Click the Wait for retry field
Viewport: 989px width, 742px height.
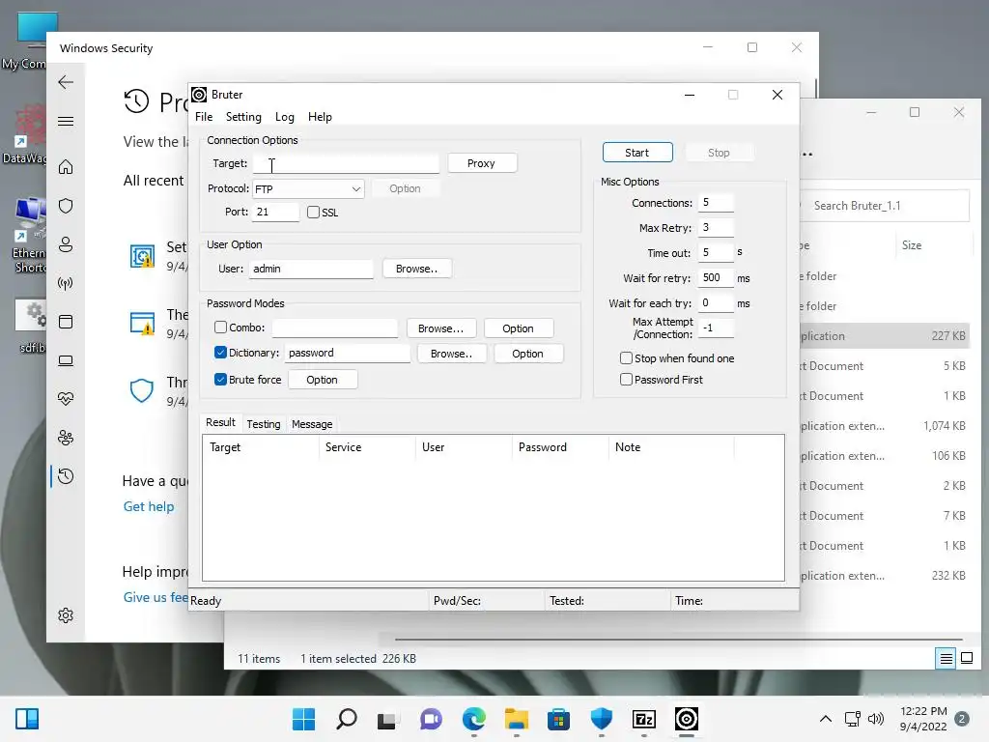pyautogui.click(x=716, y=277)
